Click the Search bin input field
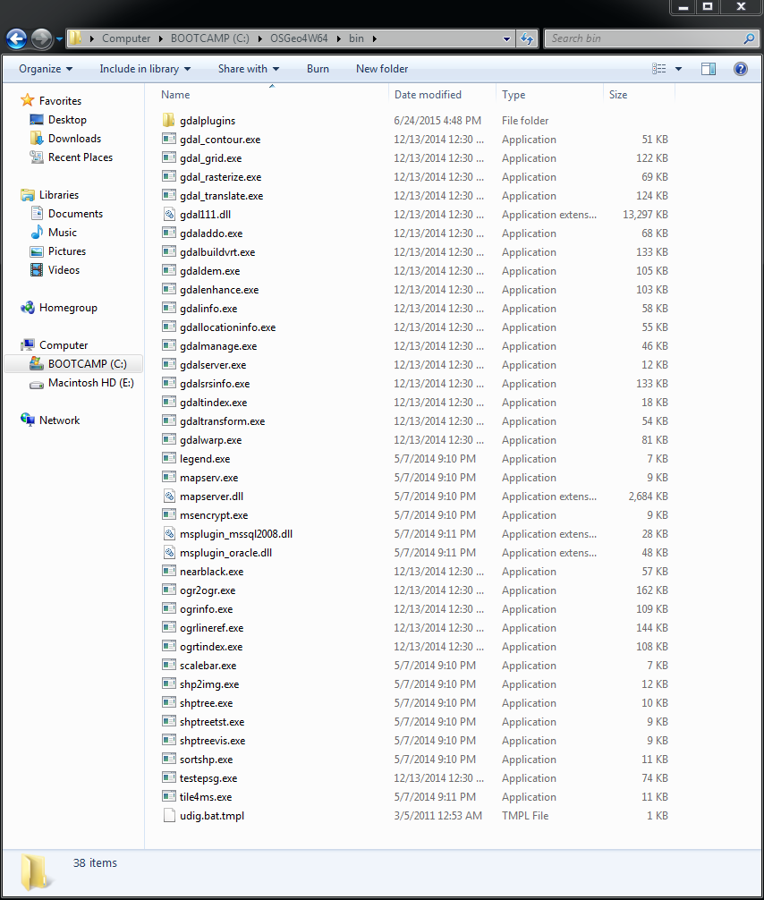 (x=643, y=38)
